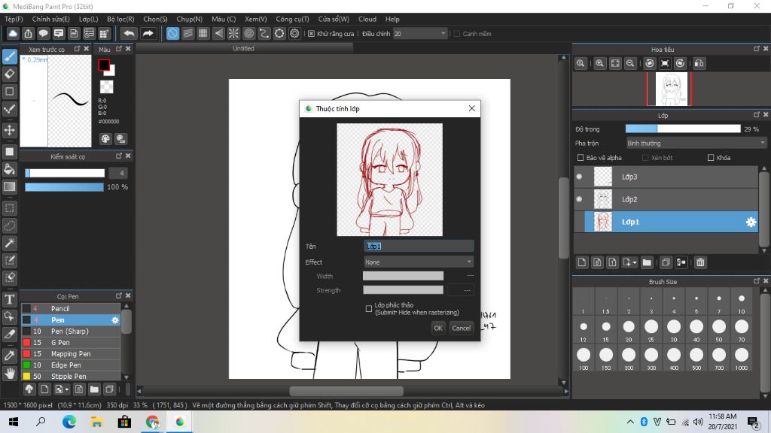771x433 pixels.
Task: Select the Brush tool in left toolbar
Action: [x=9, y=56]
